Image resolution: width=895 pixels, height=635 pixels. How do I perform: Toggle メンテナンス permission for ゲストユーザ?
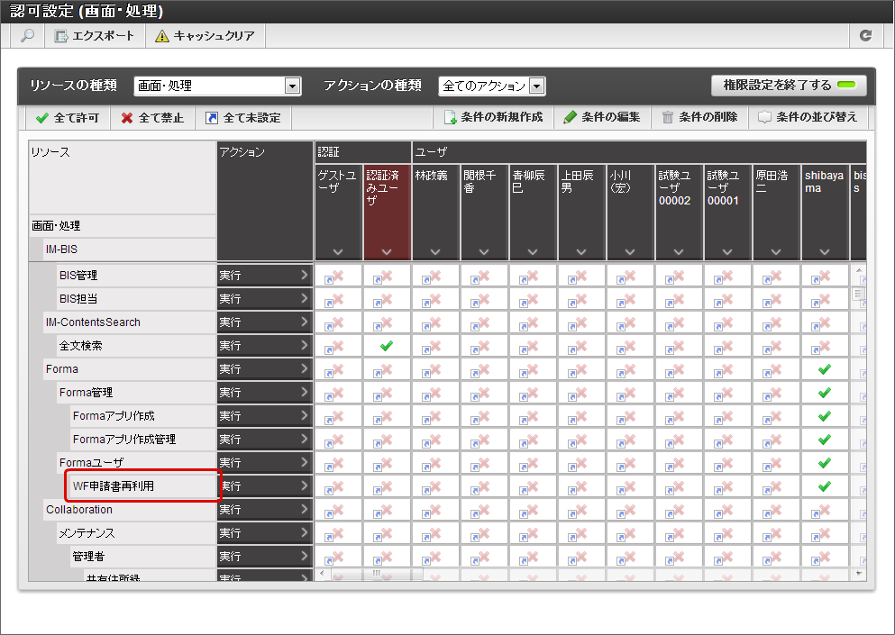pos(338,533)
